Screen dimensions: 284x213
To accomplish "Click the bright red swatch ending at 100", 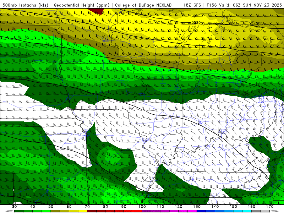I will [138, 211].
